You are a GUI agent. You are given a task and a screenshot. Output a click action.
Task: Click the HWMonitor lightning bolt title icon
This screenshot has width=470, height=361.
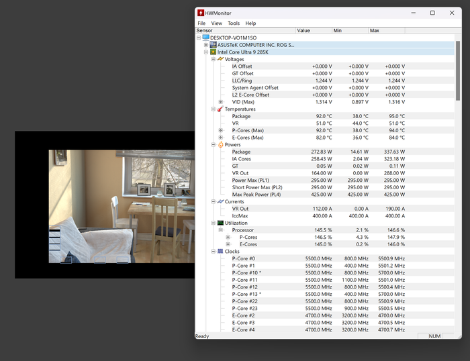pyautogui.click(x=201, y=13)
